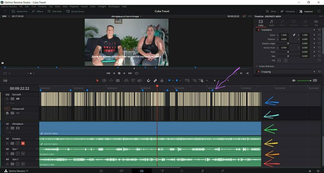The image size is (324, 173).
Task: Select the Blade Edit Mode tool
Action: click(x=118, y=80)
